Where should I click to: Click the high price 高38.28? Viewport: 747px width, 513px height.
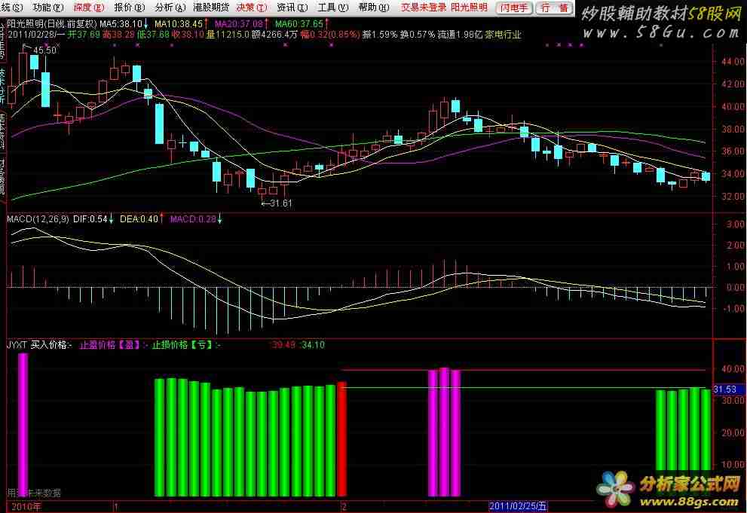click(118, 35)
